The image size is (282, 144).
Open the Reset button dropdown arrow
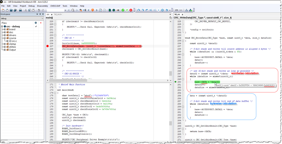[170, 10]
